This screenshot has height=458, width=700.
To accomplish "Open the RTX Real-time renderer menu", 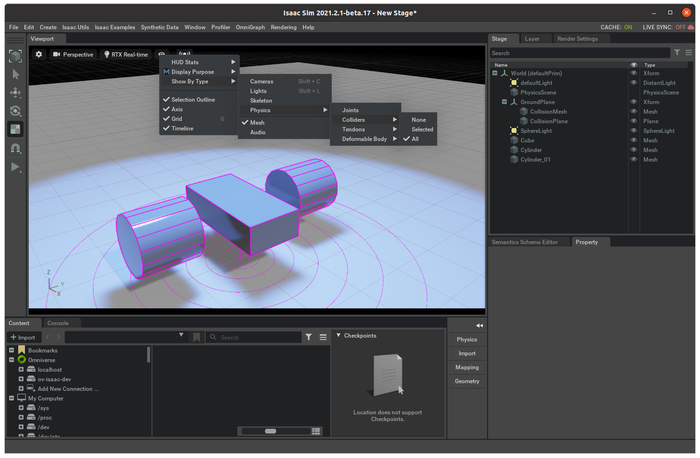I will tap(126, 54).
